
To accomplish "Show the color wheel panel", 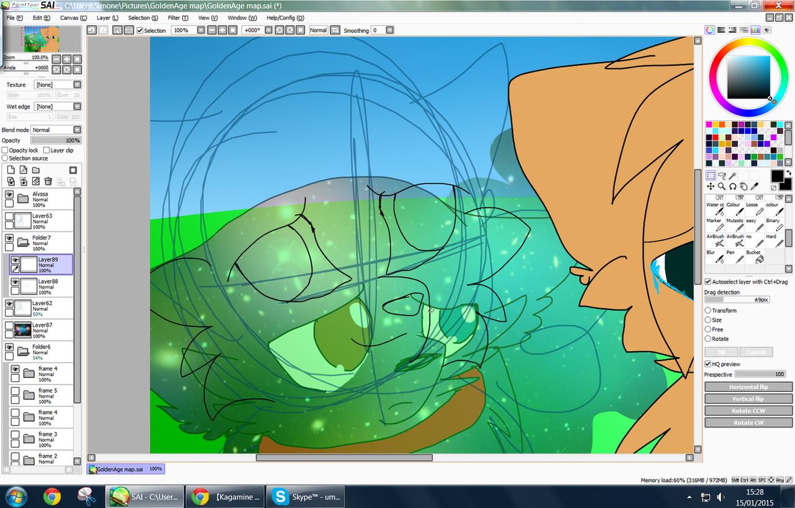I will [x=710, y=30].
